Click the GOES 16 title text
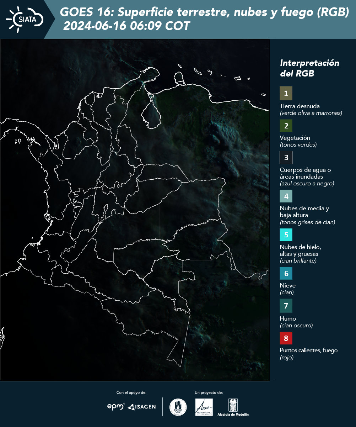The height and width of the screenshot is (427, 356). (x=205, y=12)
